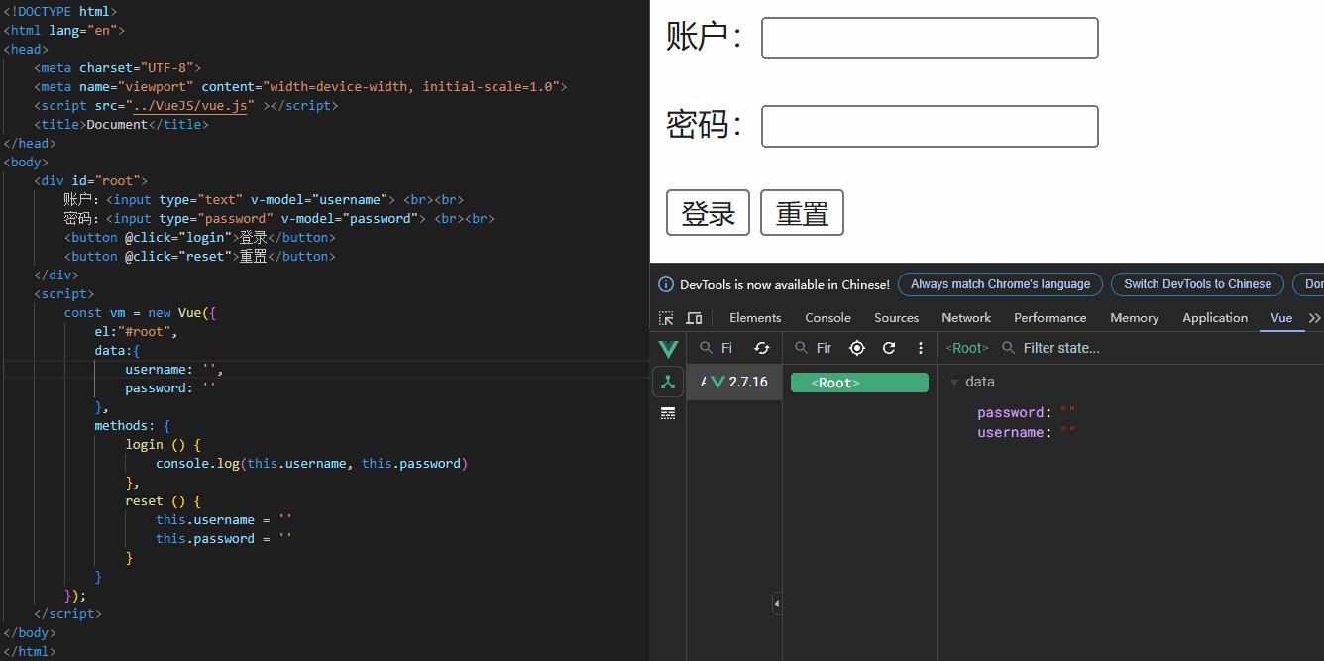Screen dimensions: 1324x661
Task: Click the password state entry
Action: point(1026,412)
